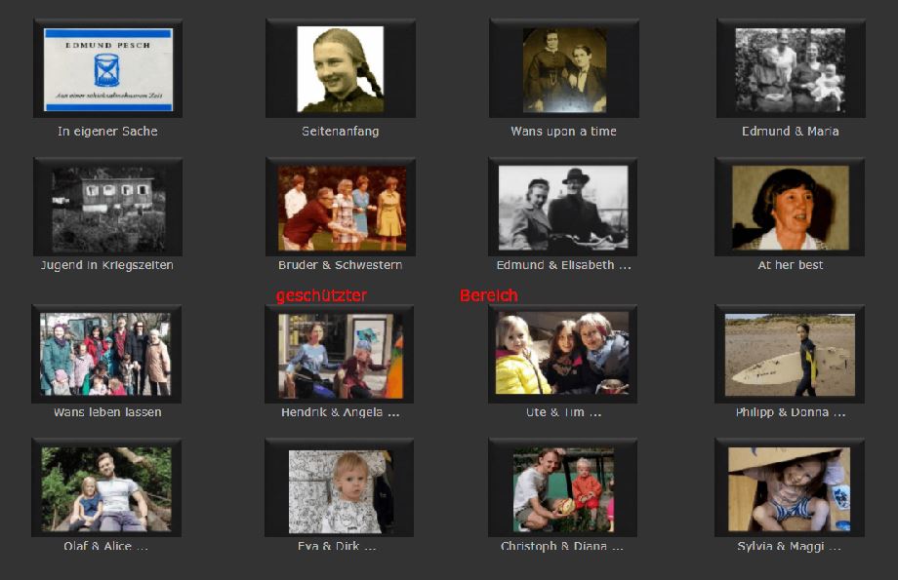
Task: Click the red 'geschützter' text
Action: point(321,295)
